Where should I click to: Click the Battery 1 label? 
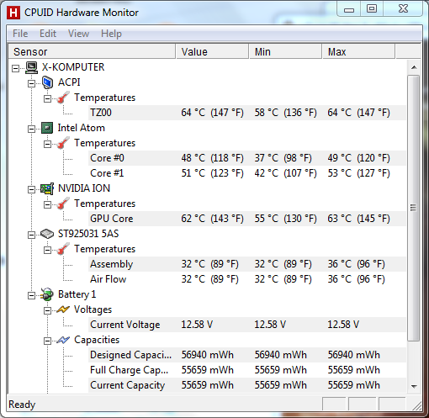coord(77,294)
